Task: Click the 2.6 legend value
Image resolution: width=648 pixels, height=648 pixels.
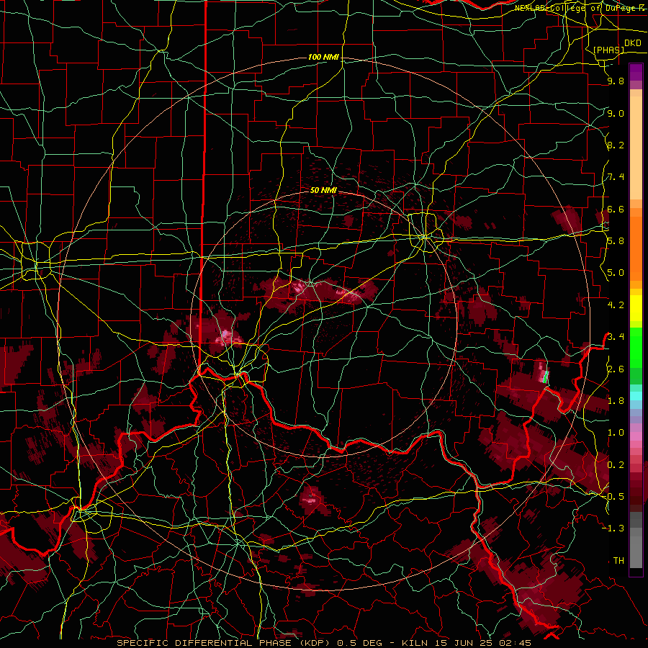Action: [x=616, y=369]
